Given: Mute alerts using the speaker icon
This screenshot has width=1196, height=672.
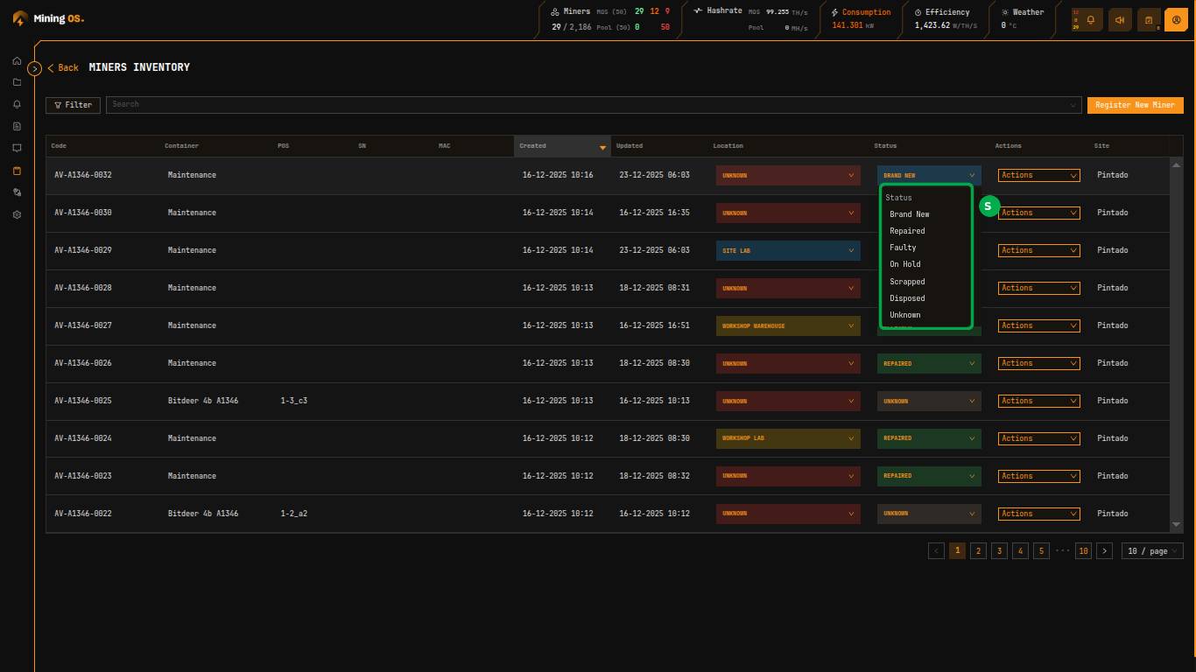Looking at the screenshot, I should pos(1120,18).
